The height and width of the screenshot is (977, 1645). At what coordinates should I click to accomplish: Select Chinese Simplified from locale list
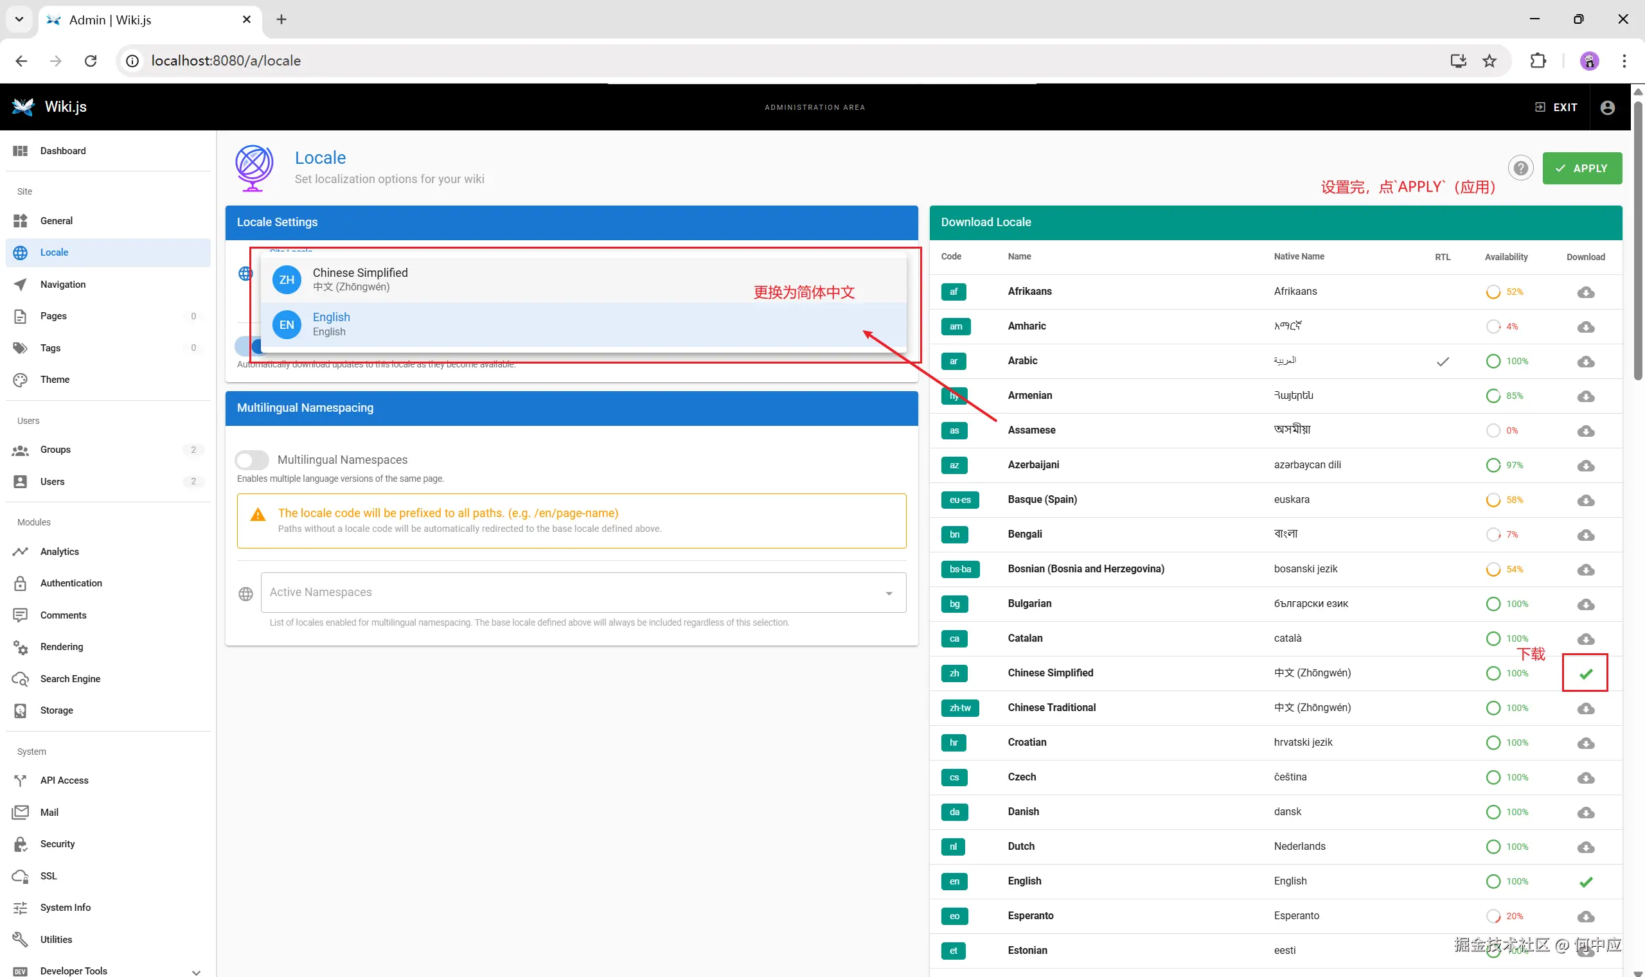point(360,279)
